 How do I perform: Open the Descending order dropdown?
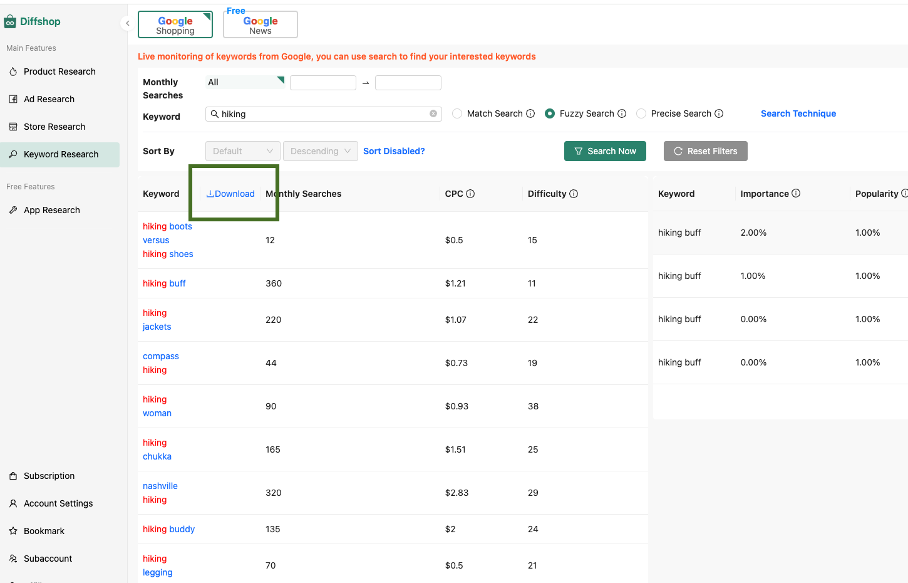pos(320,151)
